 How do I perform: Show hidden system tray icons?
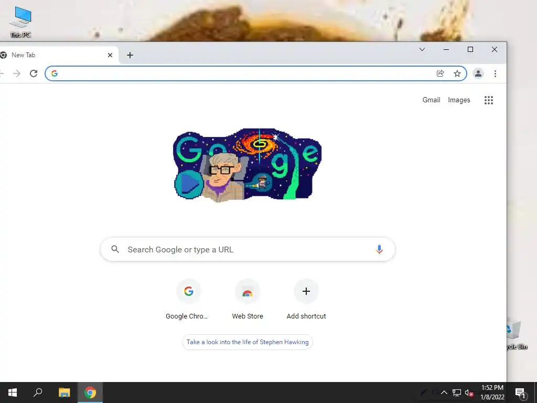444,393
